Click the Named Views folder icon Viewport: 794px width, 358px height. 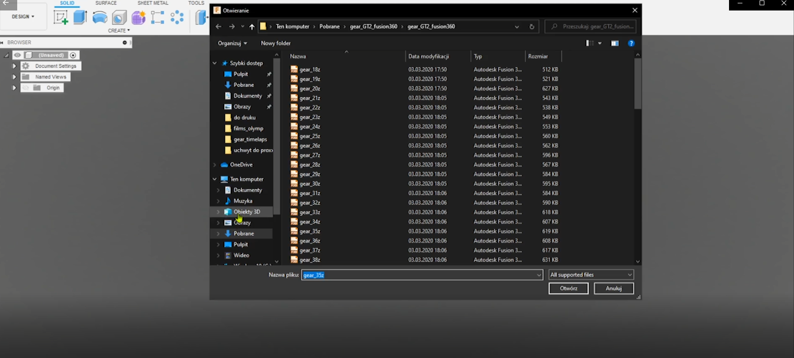click(x=26, y=77)
